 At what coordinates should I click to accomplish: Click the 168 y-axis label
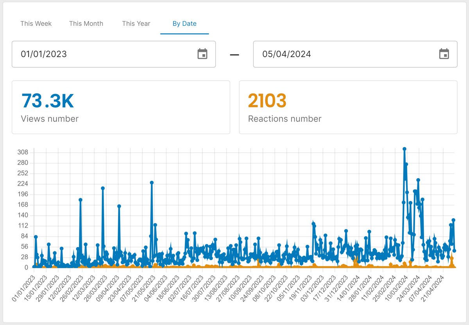[x=23, y=205]
